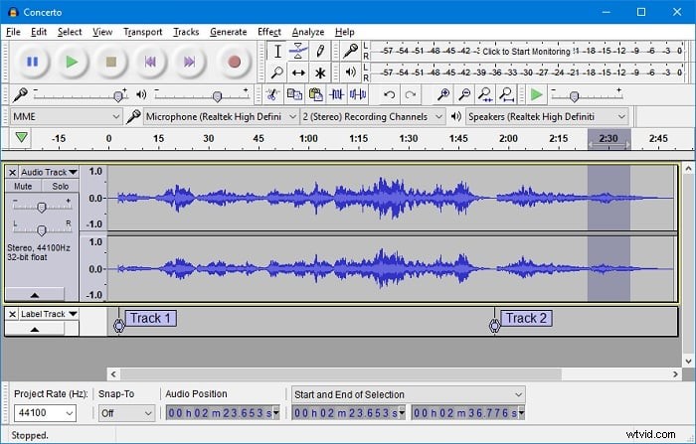Screen dimensions: 696x444
Task: Select the Track 2 label
Action: 526,318
